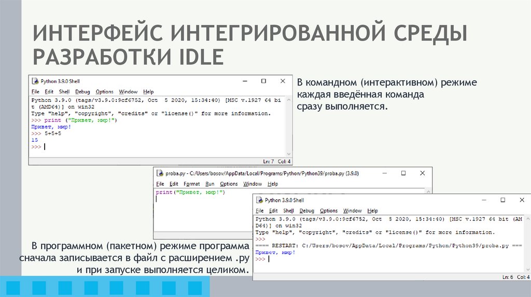This screenshot has height=297, width=531.
Task: Click 'Python 3.9.0 Shell' title of bottom window
Action: pos(285,200)
